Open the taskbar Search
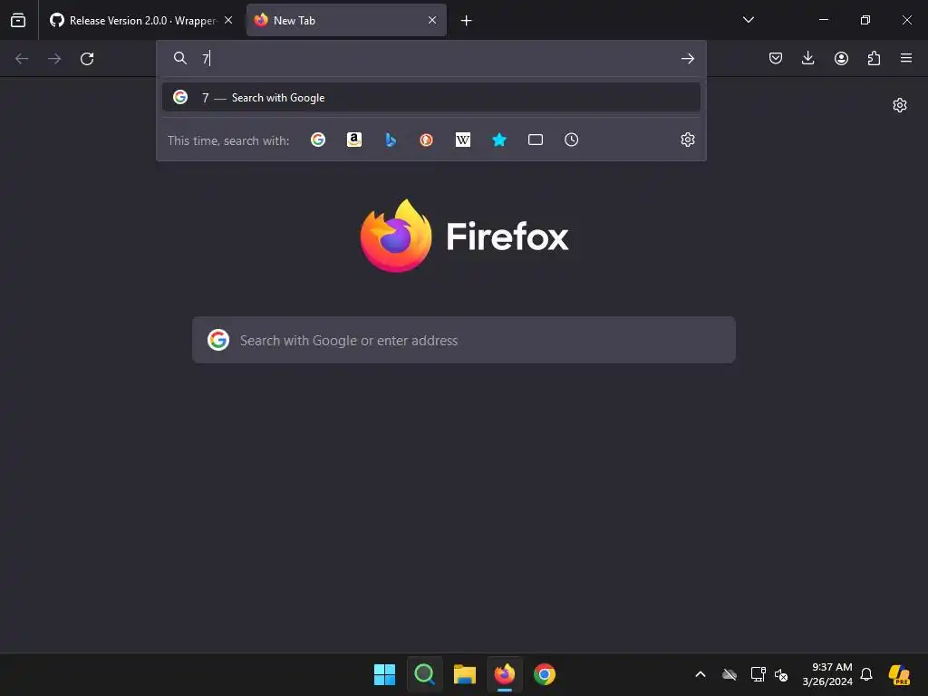The image size is (928, 696). pyautogui.click(x=424, y=674)
